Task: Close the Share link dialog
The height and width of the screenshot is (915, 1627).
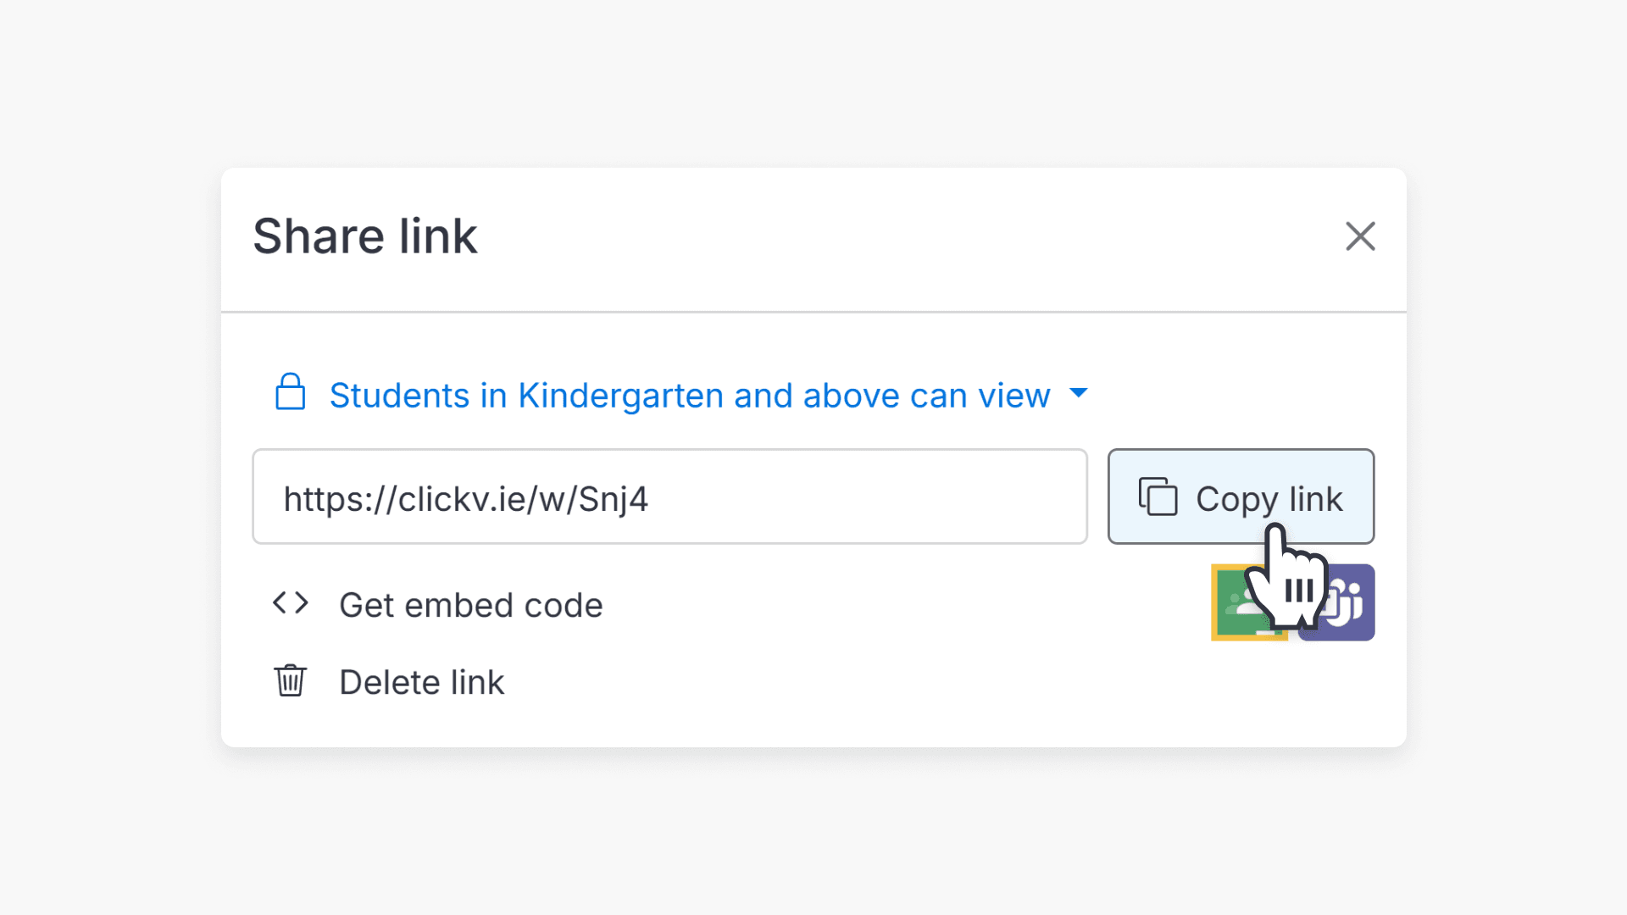Action: point(1361,237)
